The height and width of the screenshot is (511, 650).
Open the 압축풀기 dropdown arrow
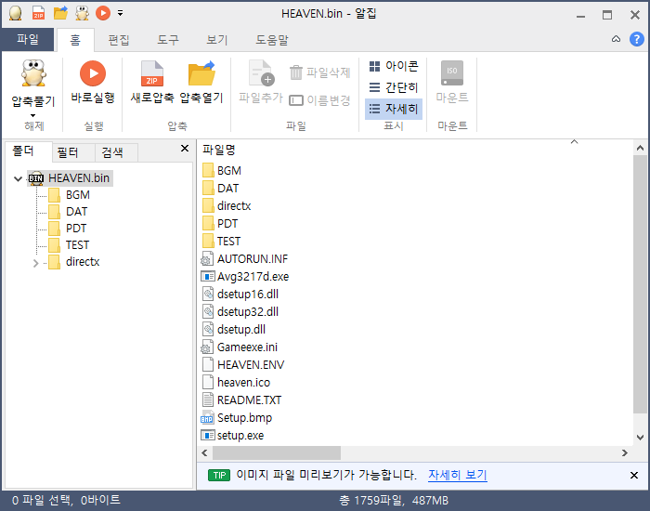33,115
